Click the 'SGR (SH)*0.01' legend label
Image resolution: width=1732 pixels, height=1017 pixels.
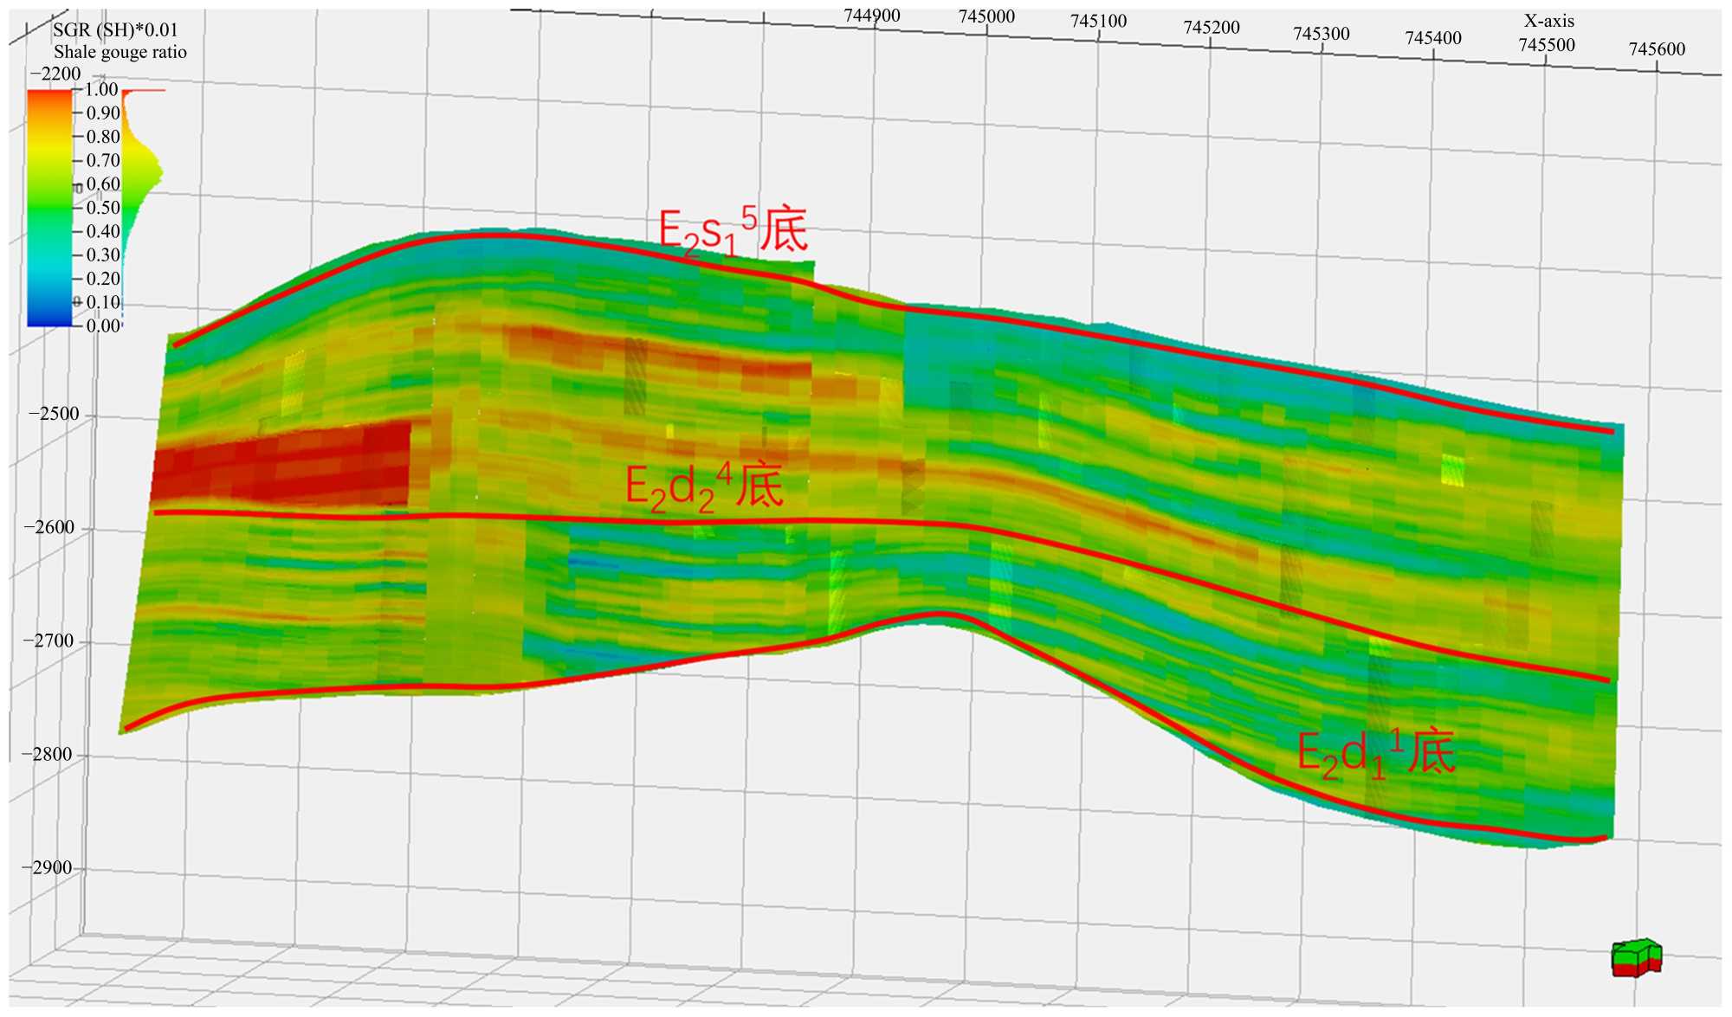115,29
